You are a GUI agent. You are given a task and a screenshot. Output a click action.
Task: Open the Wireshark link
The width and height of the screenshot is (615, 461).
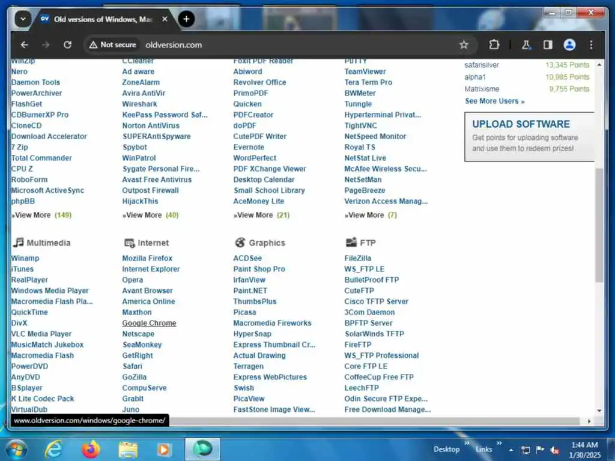139,104
